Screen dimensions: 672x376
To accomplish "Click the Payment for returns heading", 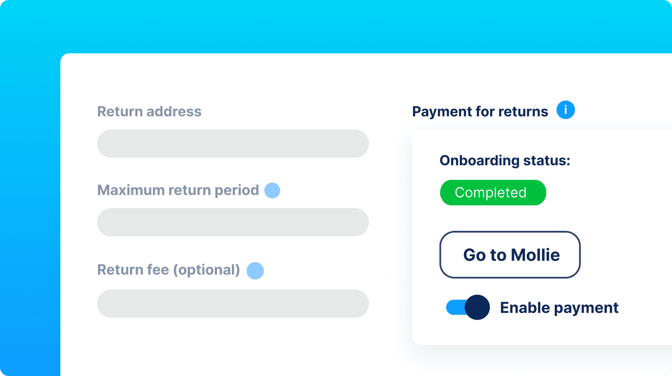I will 480,112.
